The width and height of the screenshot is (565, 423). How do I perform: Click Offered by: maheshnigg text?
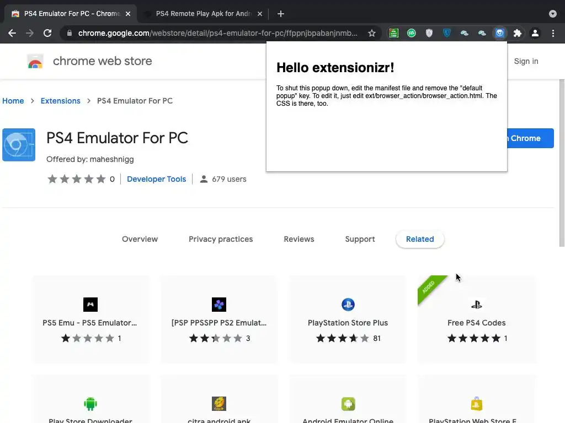tap(90, 159)
